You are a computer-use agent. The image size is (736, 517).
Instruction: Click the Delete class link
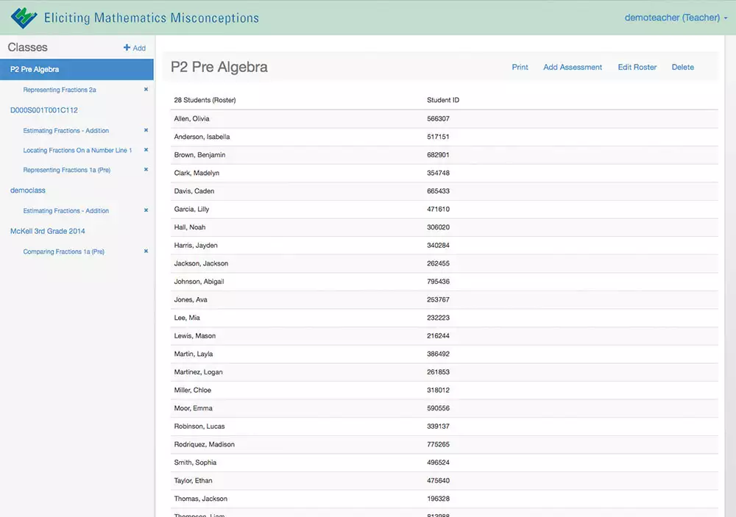click(x=682, y=67)
